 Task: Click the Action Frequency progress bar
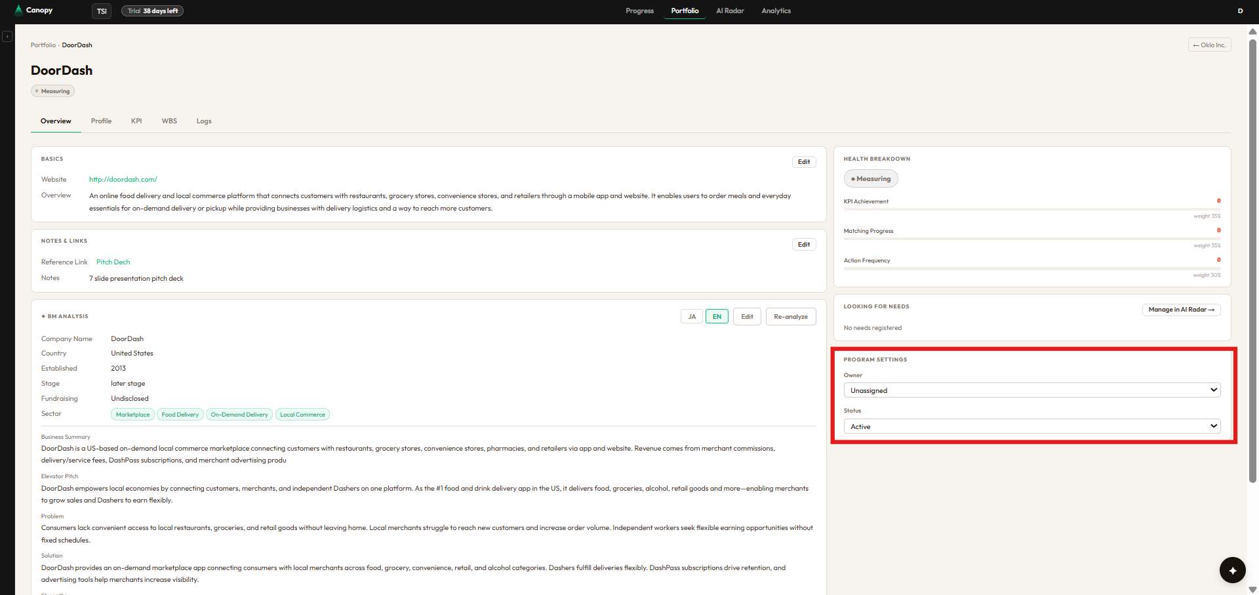[x=1032, y=268]
